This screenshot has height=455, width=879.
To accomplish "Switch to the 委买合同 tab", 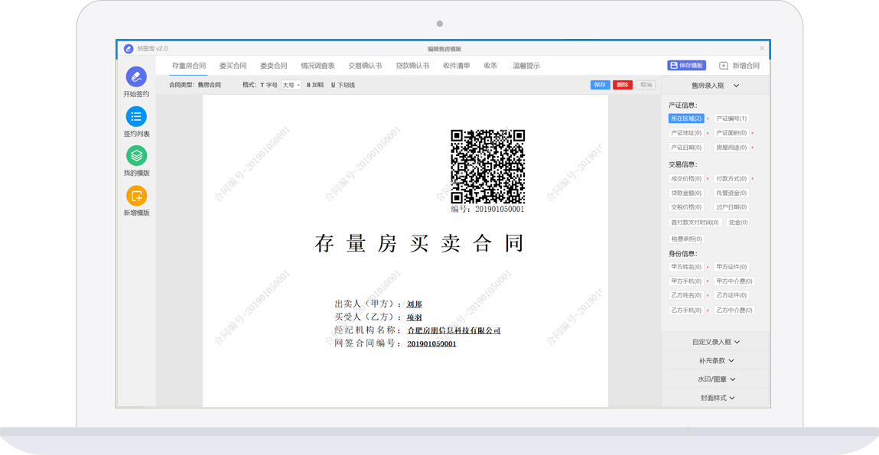I will pos(233,66).
